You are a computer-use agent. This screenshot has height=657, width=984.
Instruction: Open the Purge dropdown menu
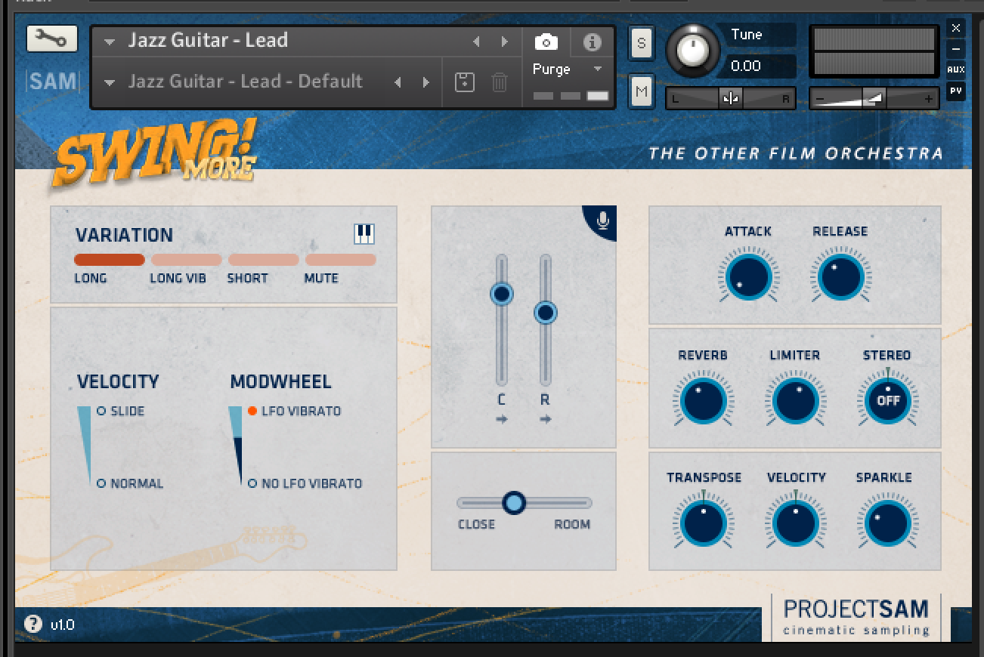click(x=568, y=69)
